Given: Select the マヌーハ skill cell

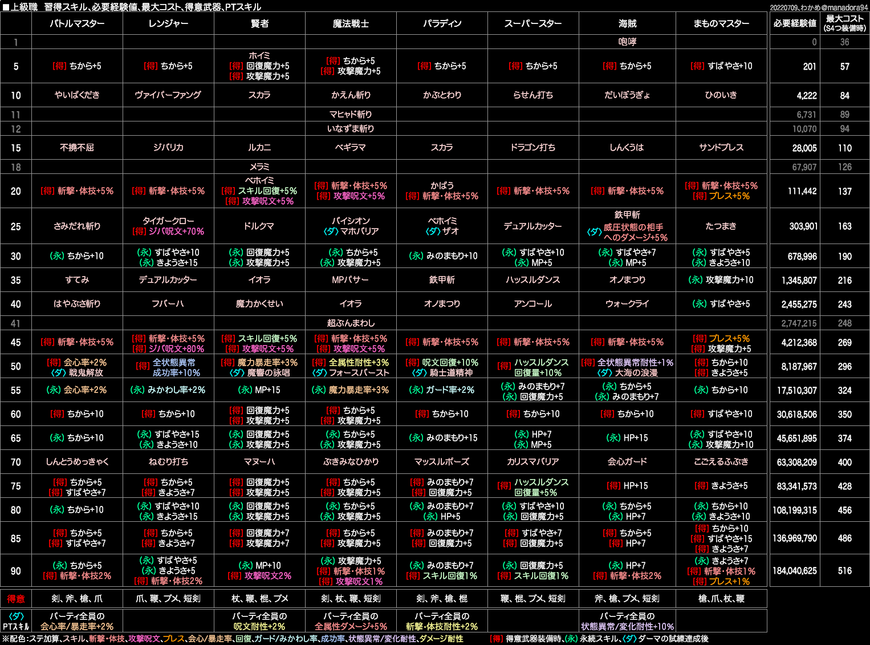Looking at the screenshot, I should pos(259,462).
